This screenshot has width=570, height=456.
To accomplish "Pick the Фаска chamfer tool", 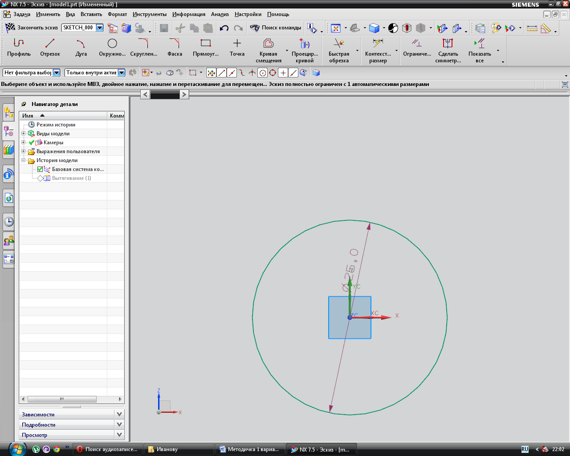I will 175,48.
